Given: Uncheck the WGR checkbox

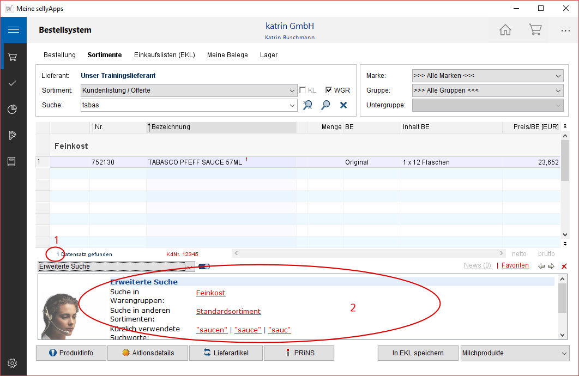Looking at the screenshot, I should click(x=329, y=90).
